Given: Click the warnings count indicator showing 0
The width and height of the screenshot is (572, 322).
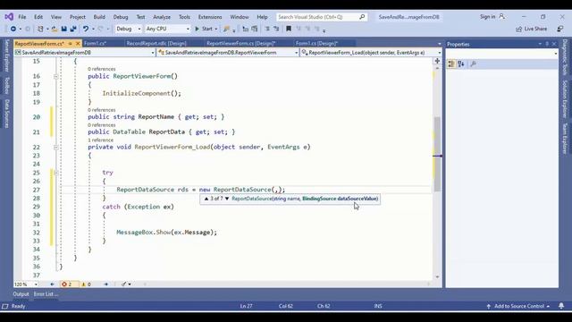Looking at the screenshot, I should (x=86, y=284).
